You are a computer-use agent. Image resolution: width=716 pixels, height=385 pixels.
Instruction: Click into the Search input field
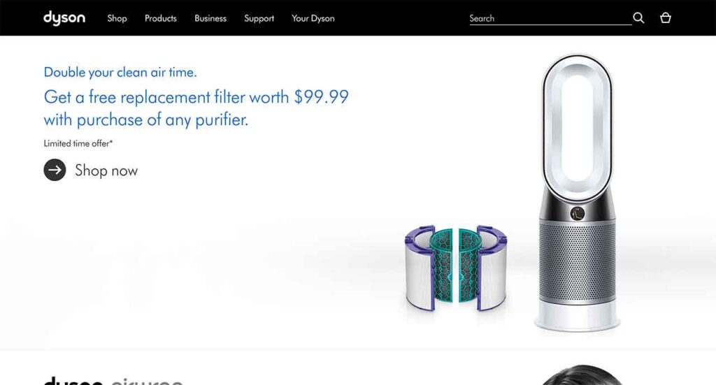(550, 18)
